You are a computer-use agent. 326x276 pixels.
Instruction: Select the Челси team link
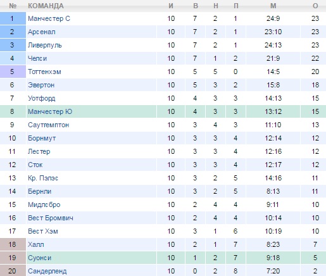[x=37, y=58]
